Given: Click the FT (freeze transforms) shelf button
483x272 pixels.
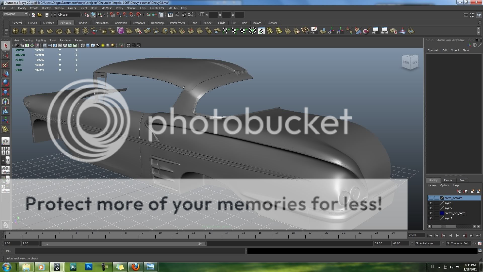Looking at the screenshot, I should coord(340,31).
